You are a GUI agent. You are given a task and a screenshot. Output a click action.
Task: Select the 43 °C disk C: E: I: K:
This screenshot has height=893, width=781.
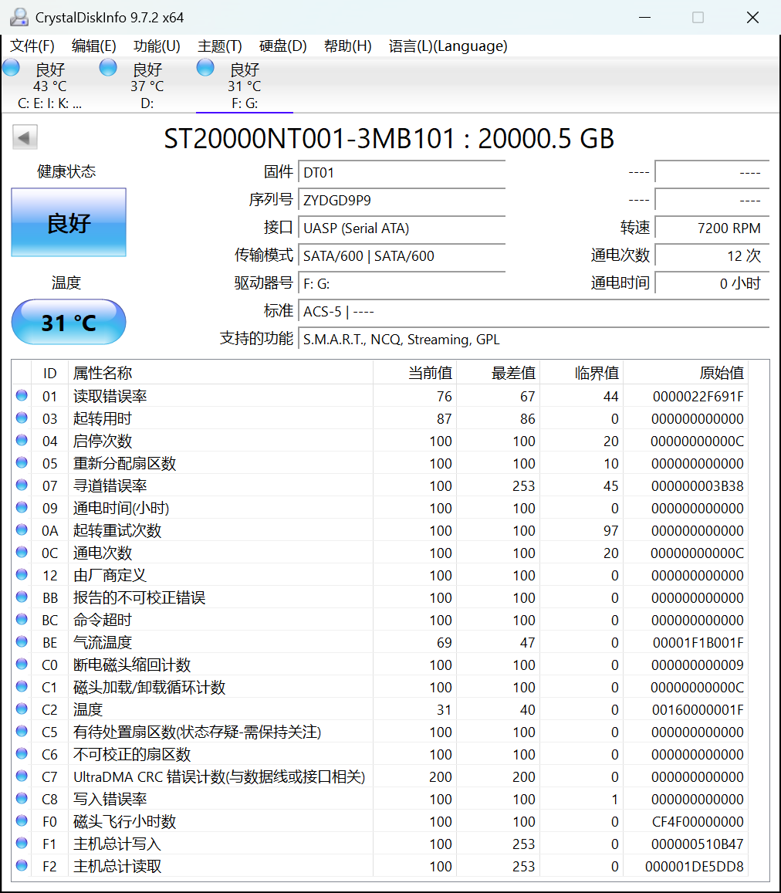pos(50,86)
